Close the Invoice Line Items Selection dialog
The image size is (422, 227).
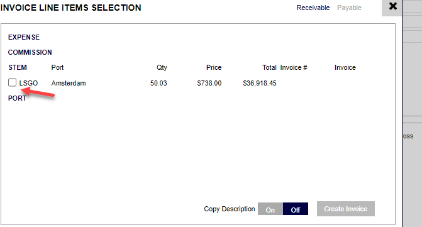(392, 6)
